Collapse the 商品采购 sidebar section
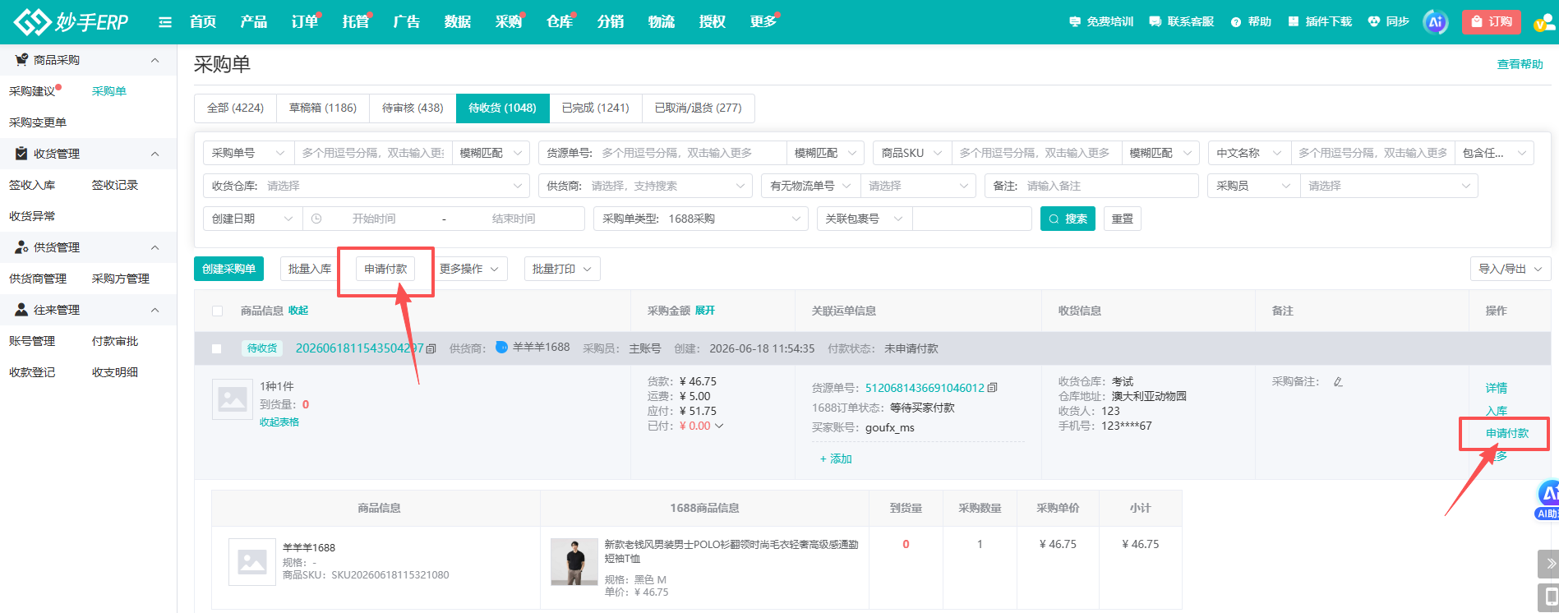Screen dimensions: 1559x613 [155, 60]
